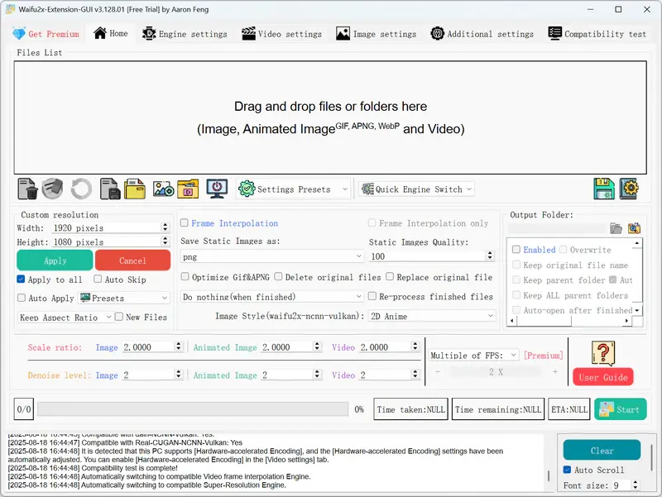
Task: Click the remove file trash-can icon
Action: click(27, 189)
